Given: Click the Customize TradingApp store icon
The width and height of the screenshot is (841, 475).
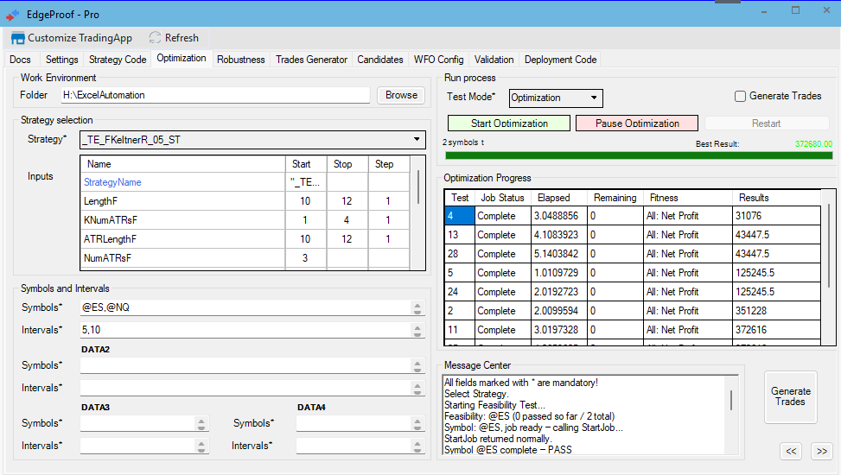Looking at the screenshot, I should pyautogui.click(x=18, y=38).
